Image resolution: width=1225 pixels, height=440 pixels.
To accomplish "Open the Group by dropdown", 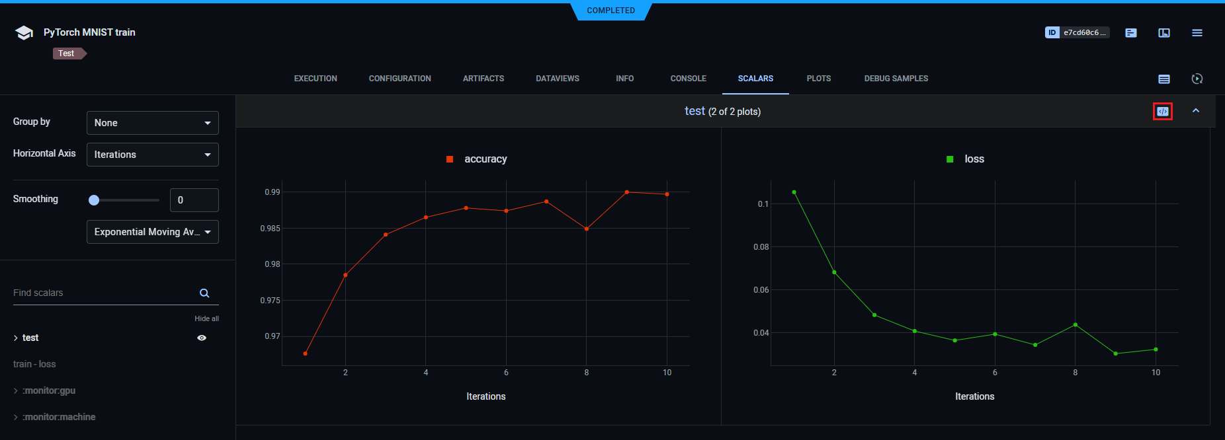I will point(152,123).
